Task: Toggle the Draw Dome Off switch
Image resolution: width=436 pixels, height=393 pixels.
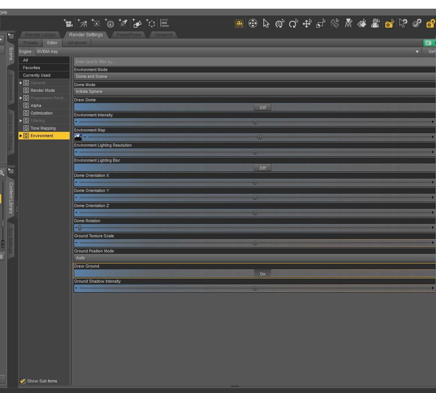Action: coord(263,107)
